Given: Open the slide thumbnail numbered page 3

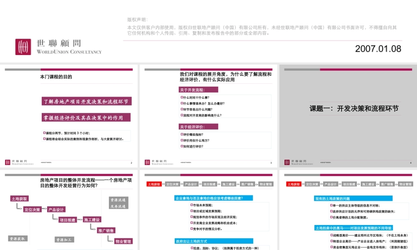Looking at the screenshot, I should 208,116.
